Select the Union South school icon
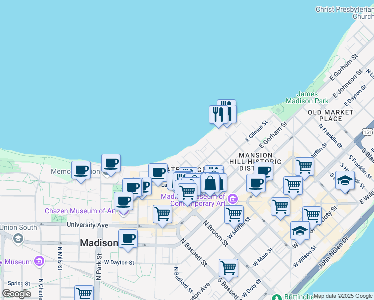The height and width of the screenshot is (300, 374). [x=18, y=238]
